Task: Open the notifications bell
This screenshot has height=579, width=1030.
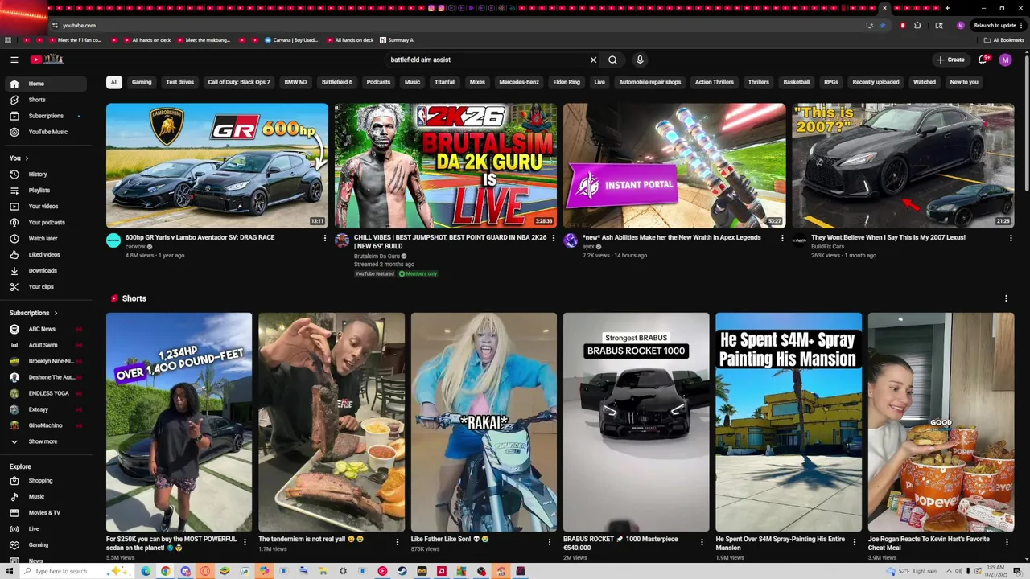Action: pyautogui.click(x=983, y=60)
